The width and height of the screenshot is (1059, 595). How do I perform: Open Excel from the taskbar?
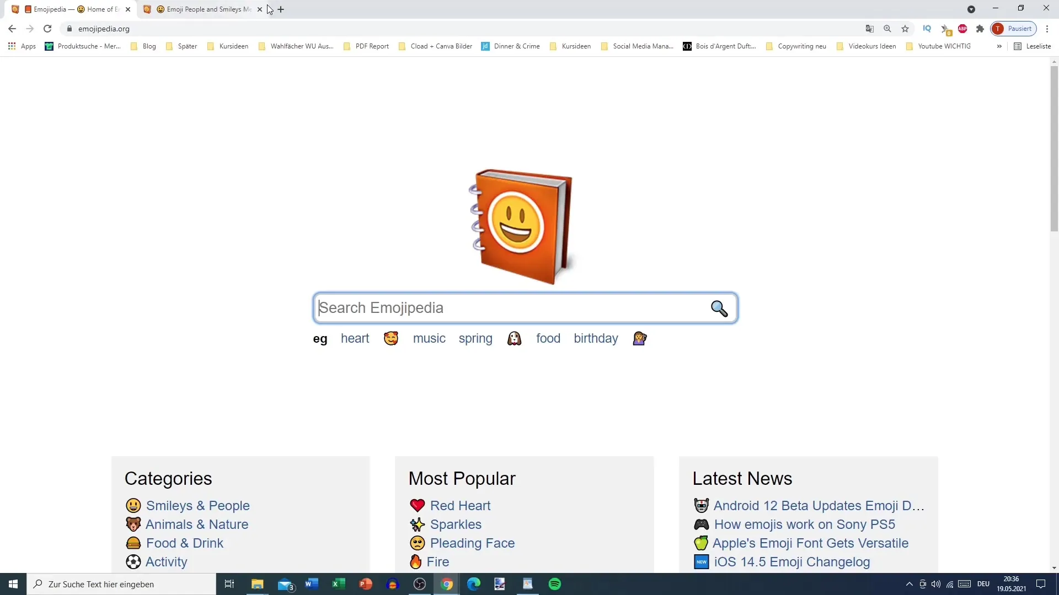[x=339, y=584]
